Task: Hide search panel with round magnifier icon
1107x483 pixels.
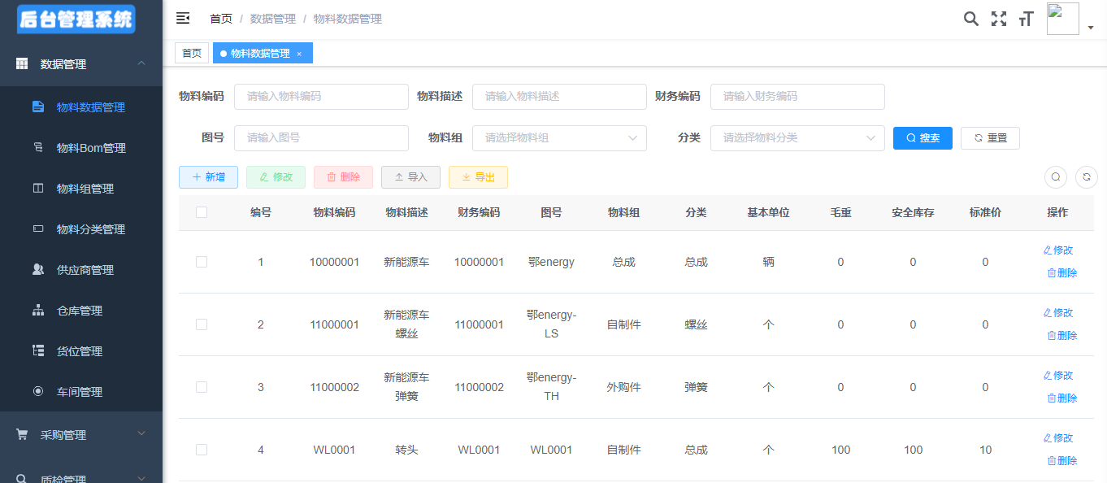Action: (1056, 176)
